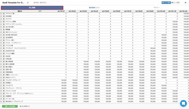Click the reorder handle of アグリトラディショナル row

pyautogui.click(x=1, y=24)
